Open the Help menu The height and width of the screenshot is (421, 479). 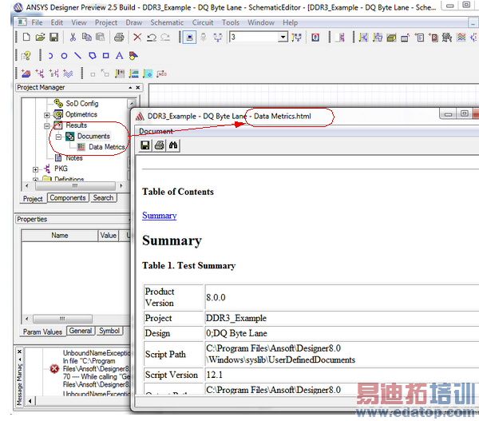(290, 22)
